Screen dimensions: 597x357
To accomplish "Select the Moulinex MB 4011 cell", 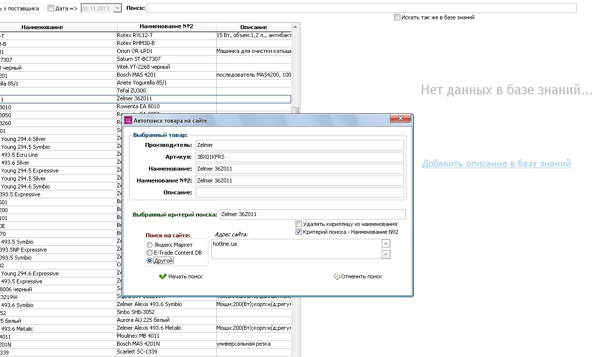I will tap(166, 336).
